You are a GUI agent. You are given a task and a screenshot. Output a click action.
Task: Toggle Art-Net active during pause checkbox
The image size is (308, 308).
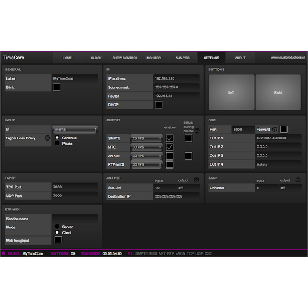click(x=188, y=156)
